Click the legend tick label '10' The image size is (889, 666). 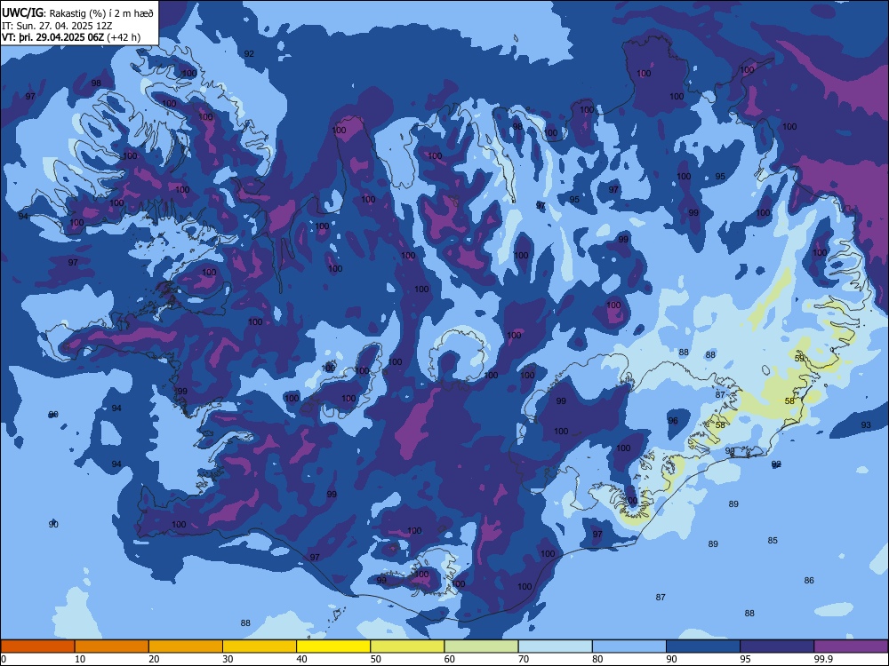[80, 659]
